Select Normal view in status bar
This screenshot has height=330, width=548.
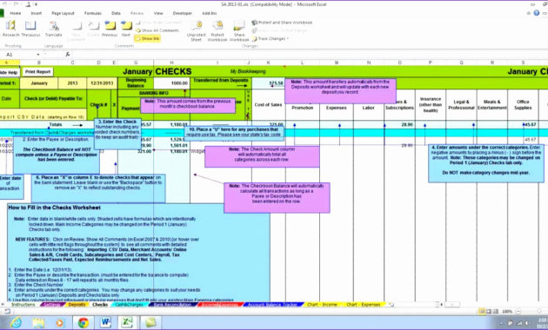(x=482, y=311)
